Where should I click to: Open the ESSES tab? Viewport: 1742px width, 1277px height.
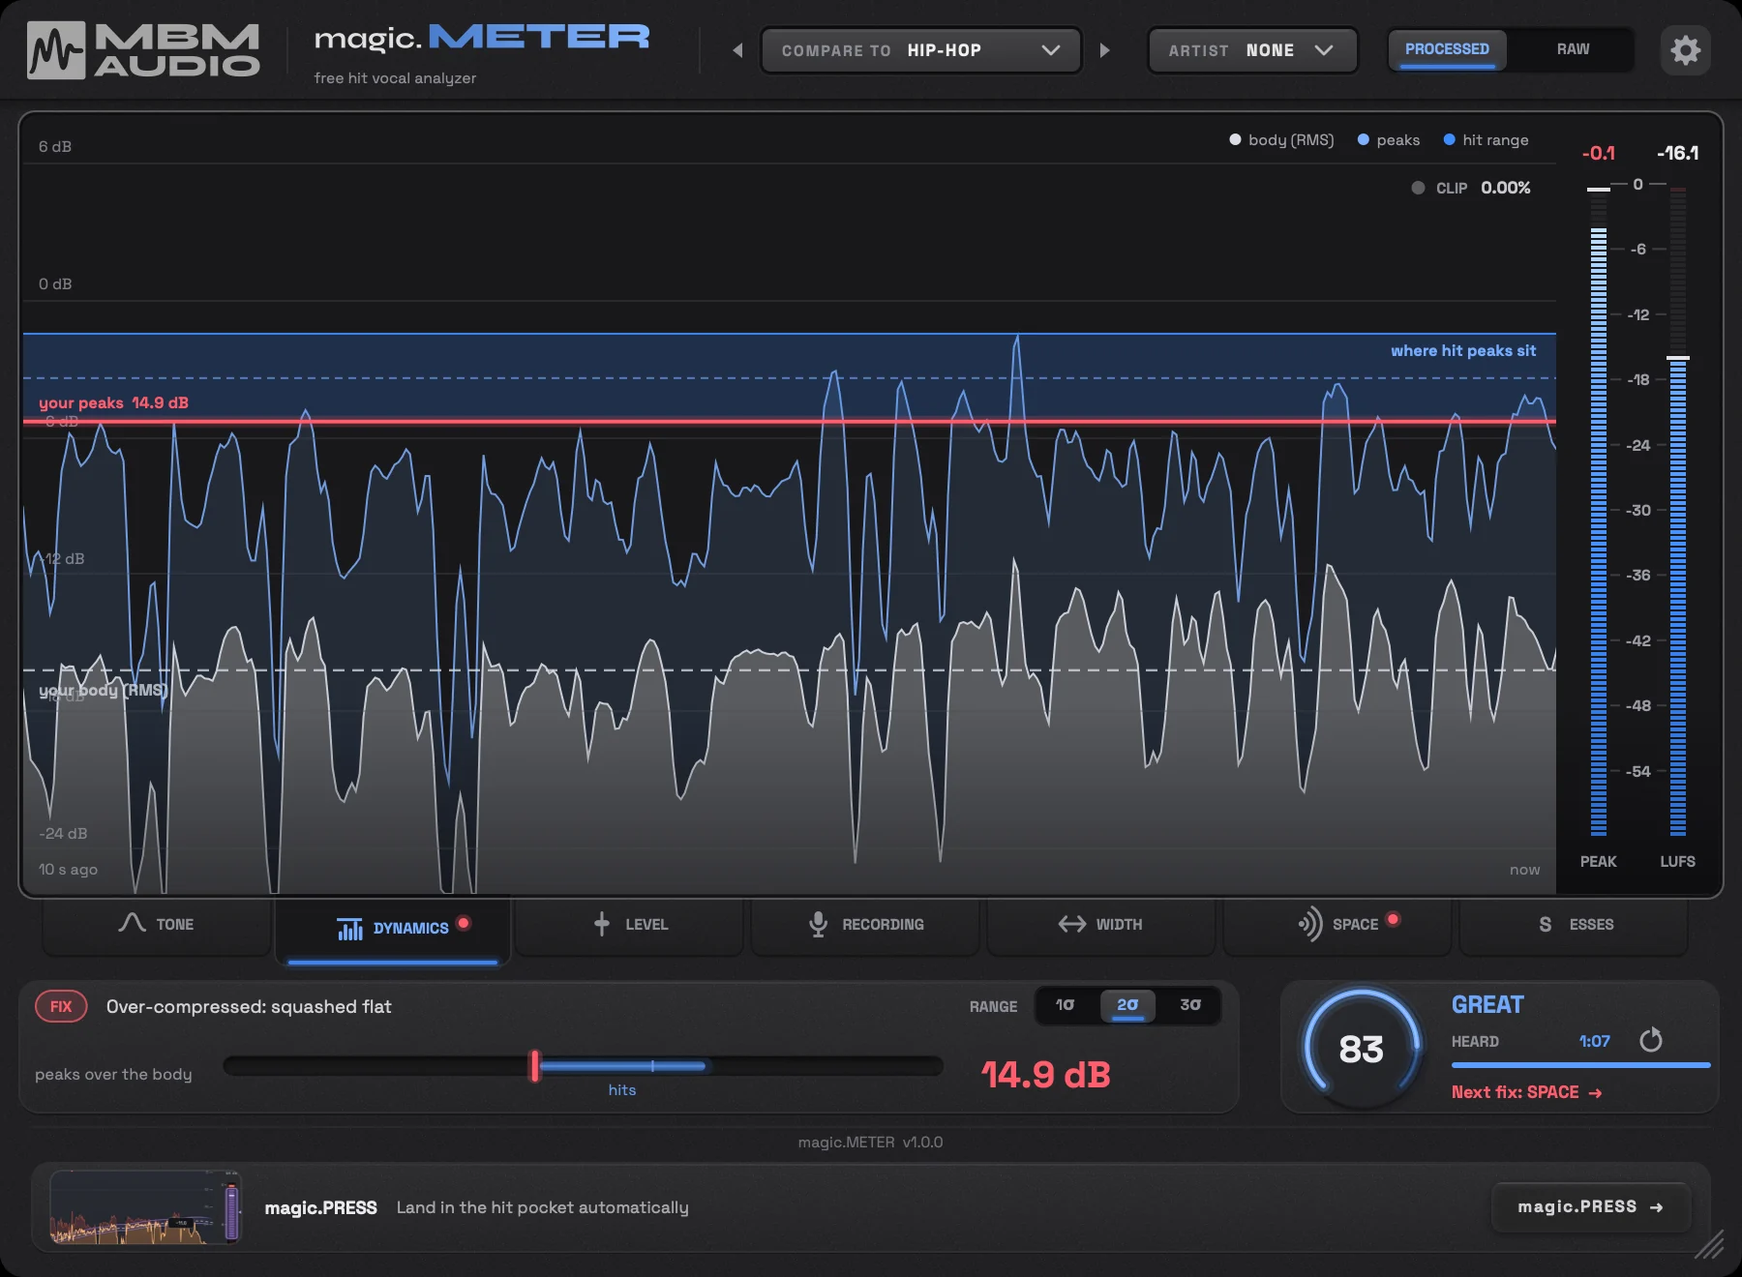(1574, 925)
